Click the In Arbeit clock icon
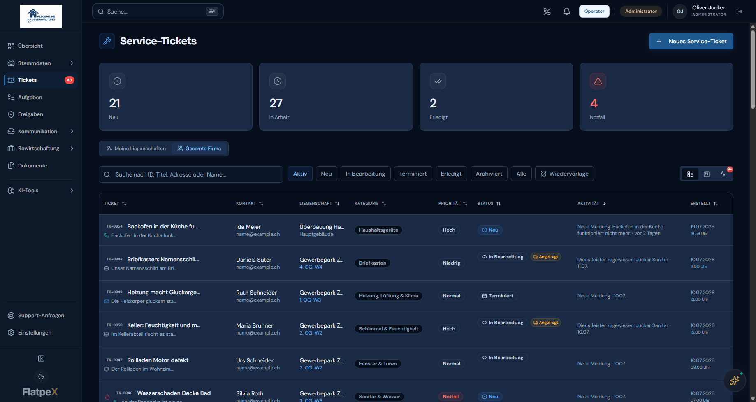Viewport: 756px width, 402px height. 278,81
